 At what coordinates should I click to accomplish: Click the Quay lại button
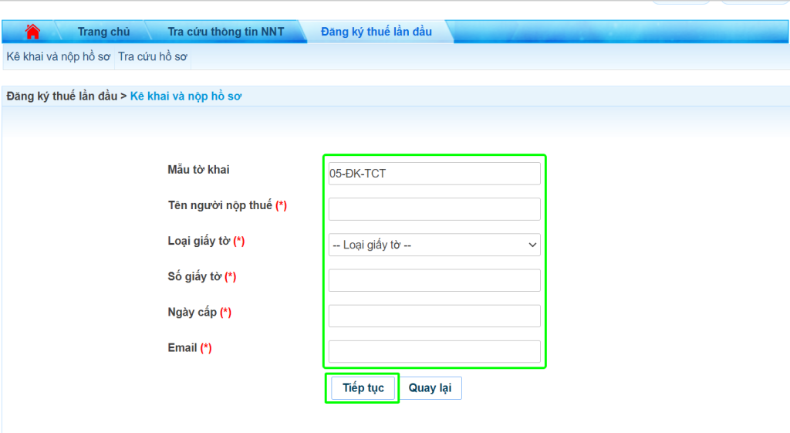point(430,388)
